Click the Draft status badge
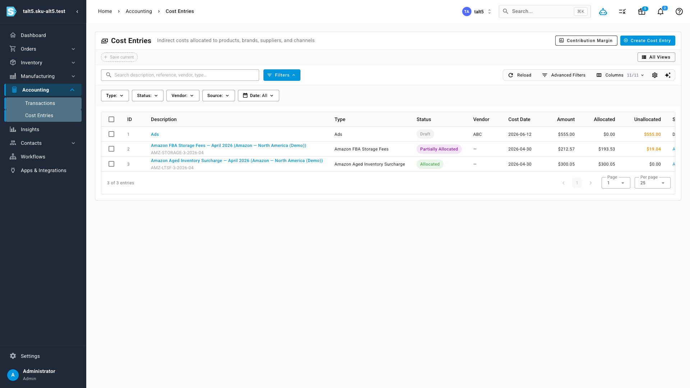690x388 pixels. pyautogui.click(x=425, y=134)
